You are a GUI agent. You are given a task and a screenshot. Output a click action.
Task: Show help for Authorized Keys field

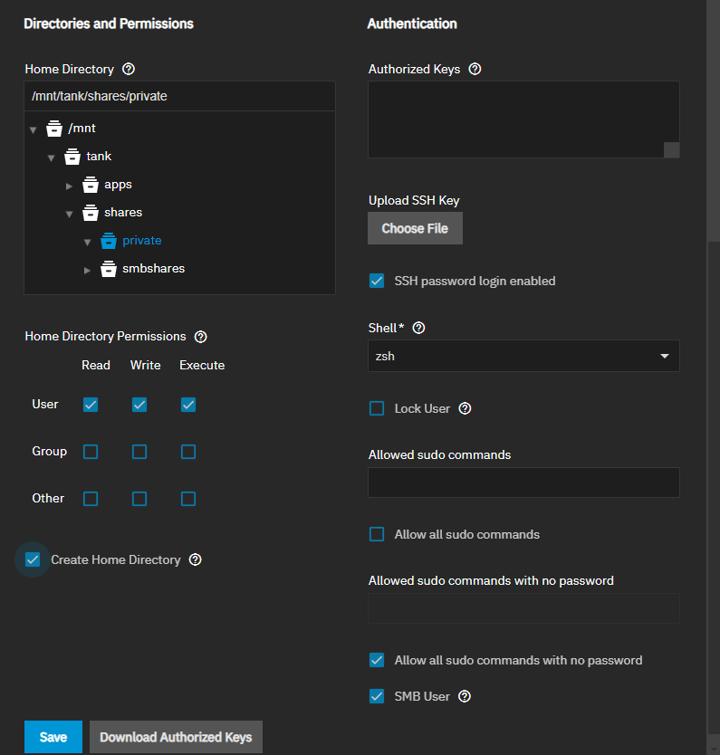(475, 69)
